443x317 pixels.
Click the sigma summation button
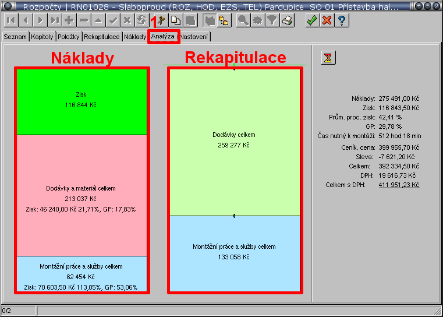pos(328,58)
